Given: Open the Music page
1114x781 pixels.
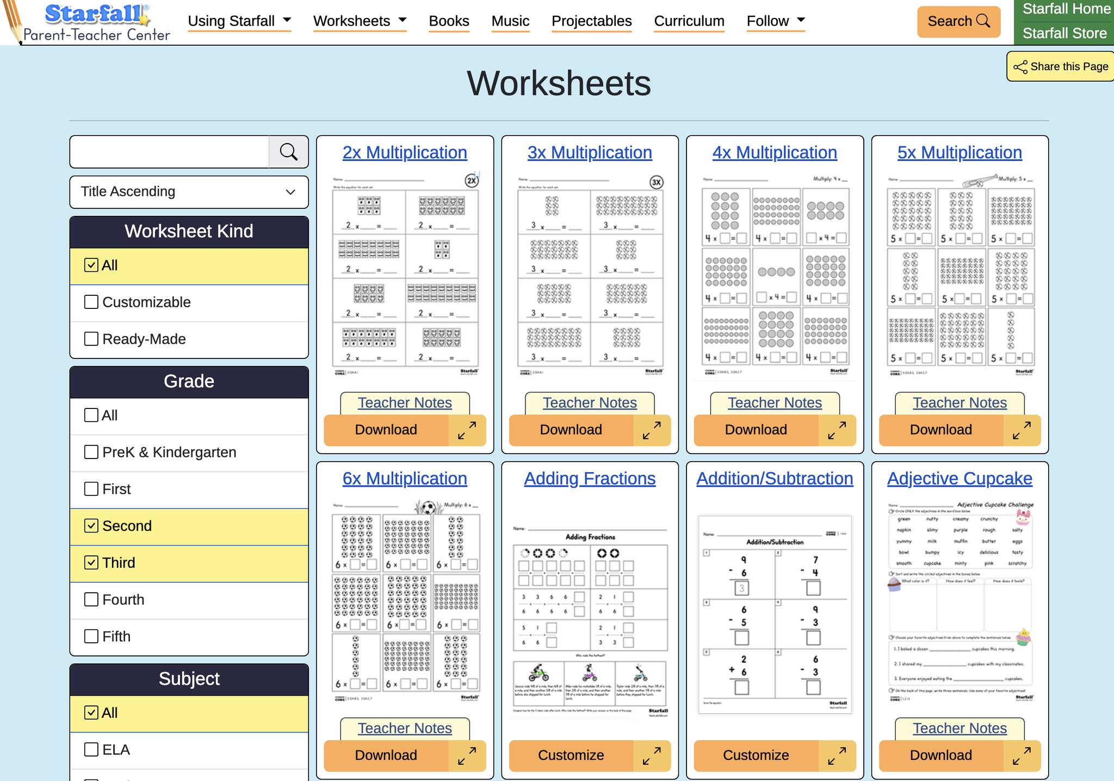Looking at the screenshot, I should point(510,21).
